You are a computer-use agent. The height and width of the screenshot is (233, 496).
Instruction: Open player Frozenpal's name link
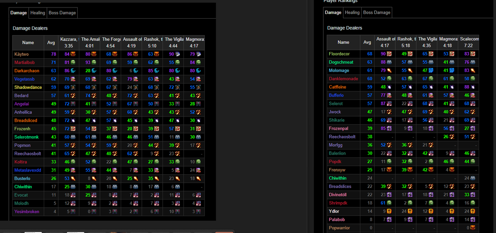tap(339, 128)
